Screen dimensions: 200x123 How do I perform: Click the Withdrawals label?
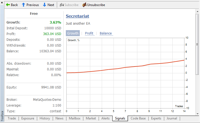(16, 45)
